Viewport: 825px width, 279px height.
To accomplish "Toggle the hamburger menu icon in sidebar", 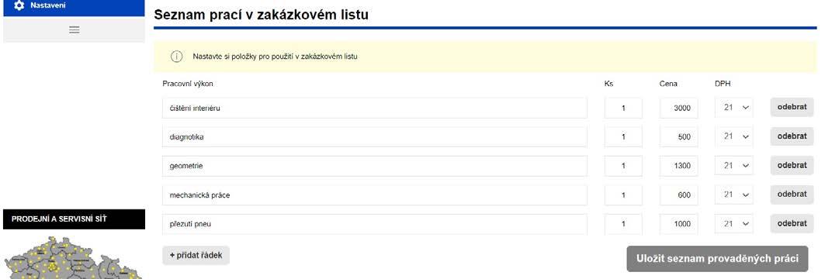I will (x=75, y=30).
